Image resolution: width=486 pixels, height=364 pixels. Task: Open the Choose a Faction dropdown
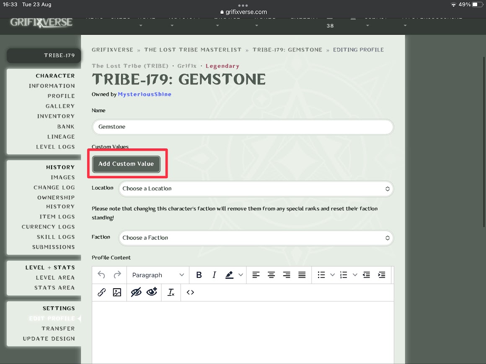click(256, 238)
